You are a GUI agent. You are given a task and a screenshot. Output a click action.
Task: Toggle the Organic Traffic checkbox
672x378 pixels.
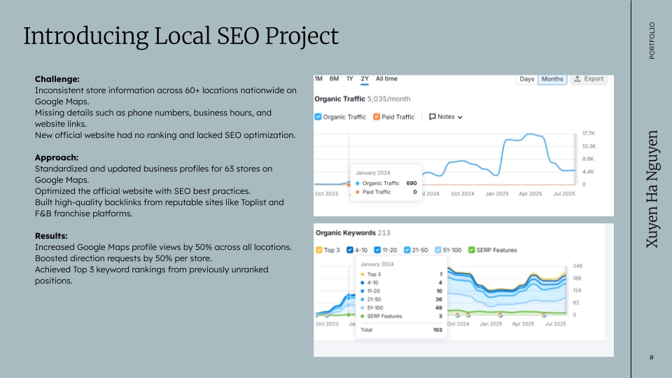click(318, 117)
